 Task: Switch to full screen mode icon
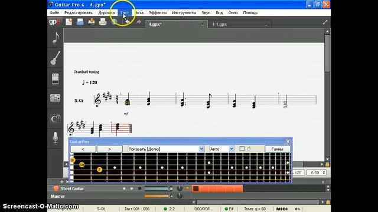coord(325,22)
